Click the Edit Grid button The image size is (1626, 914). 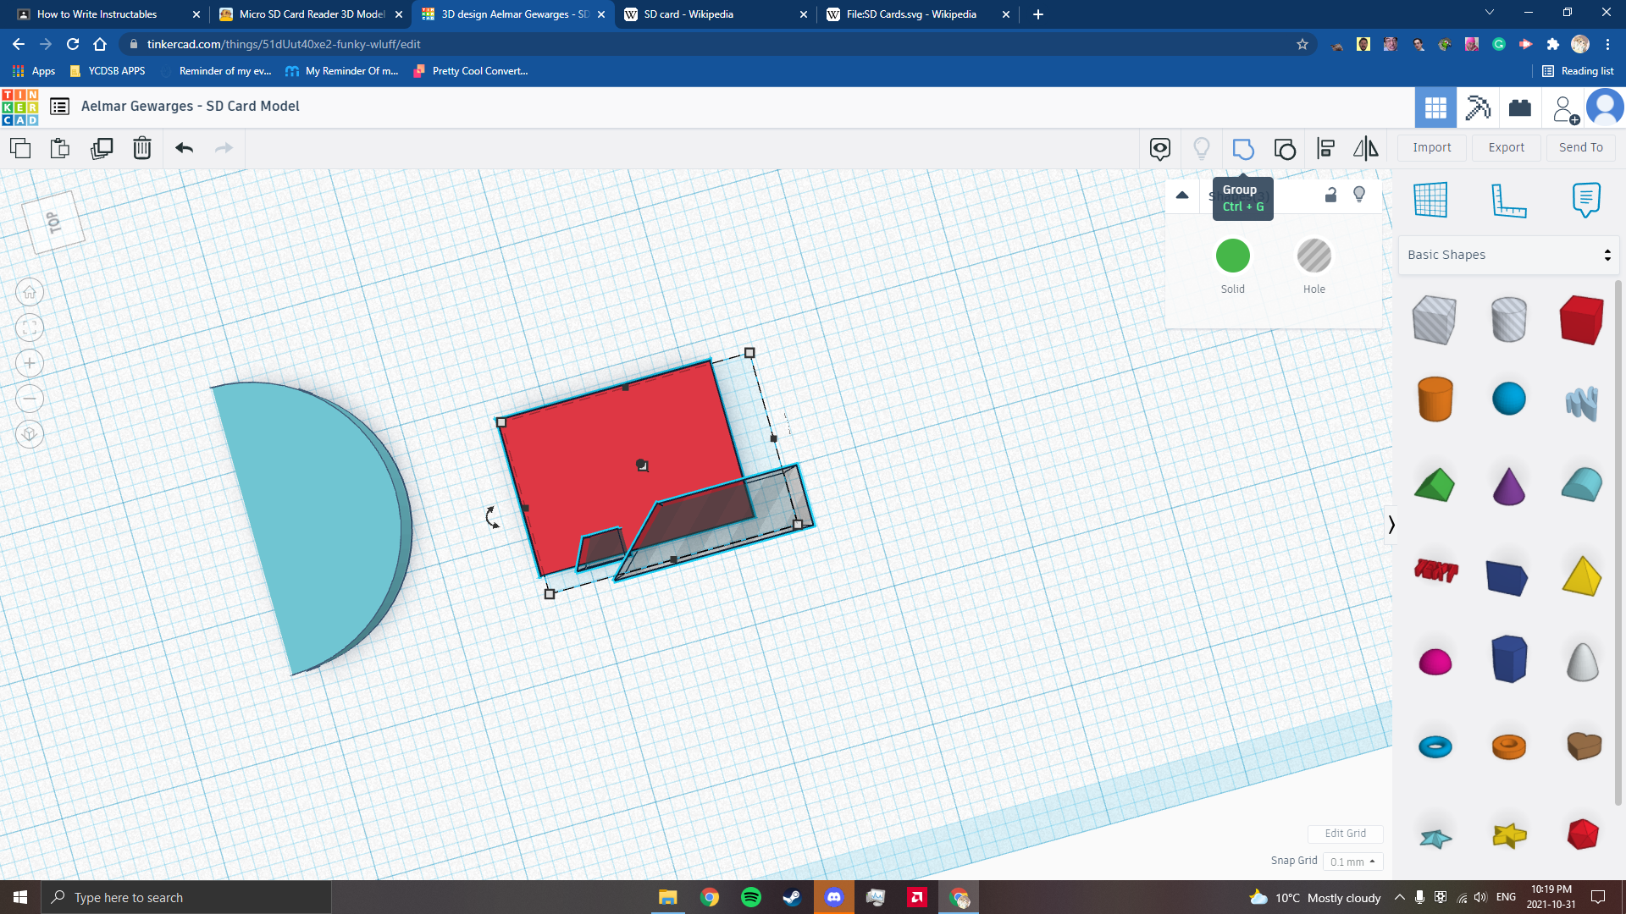1346,834
